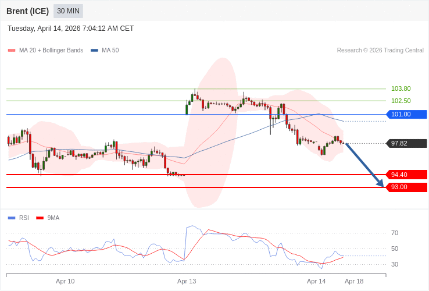Click the blue MA 50 legend swatch
Image resolution: width=429 pixels, height=291 pixels.
coord(94,51)
